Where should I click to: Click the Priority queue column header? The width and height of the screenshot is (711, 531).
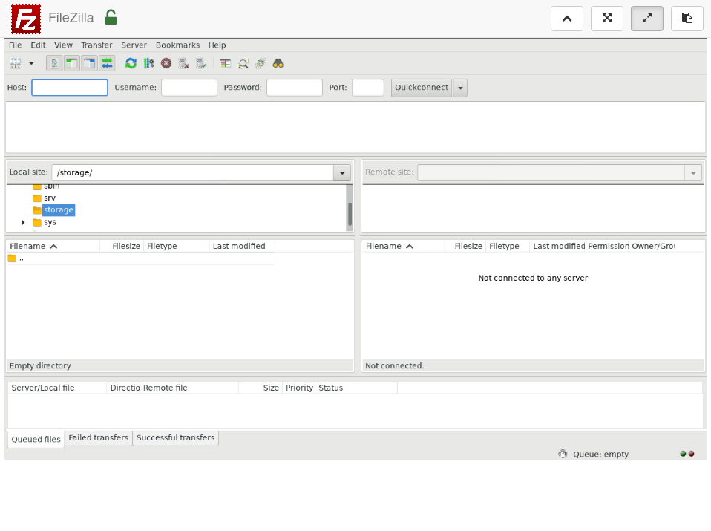(x=299, y=388)
